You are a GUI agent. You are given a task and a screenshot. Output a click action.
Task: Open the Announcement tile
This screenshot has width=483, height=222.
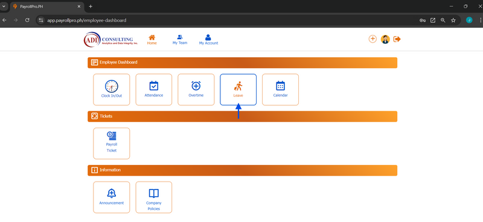click(112, 197)
